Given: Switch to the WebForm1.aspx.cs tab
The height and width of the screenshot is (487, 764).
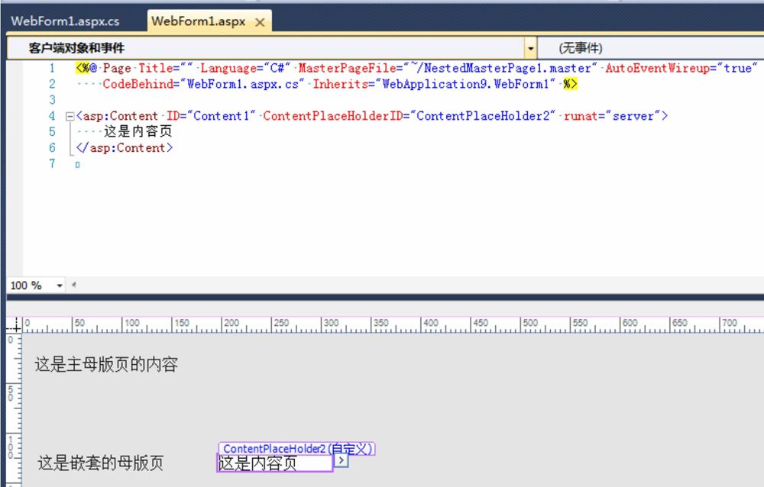Looking at the screenshot, I should coord(65,21).
